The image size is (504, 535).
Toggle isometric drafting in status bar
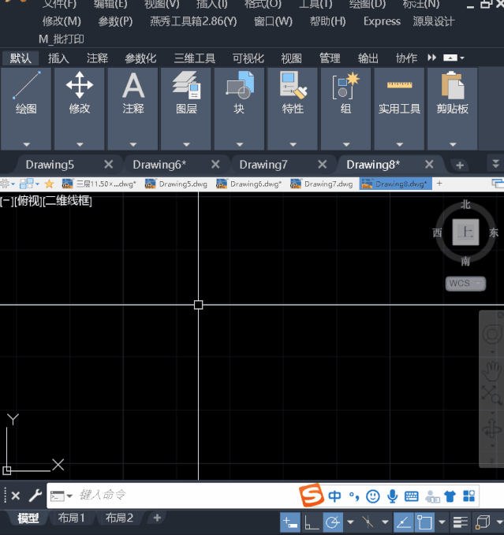(368, 522)
